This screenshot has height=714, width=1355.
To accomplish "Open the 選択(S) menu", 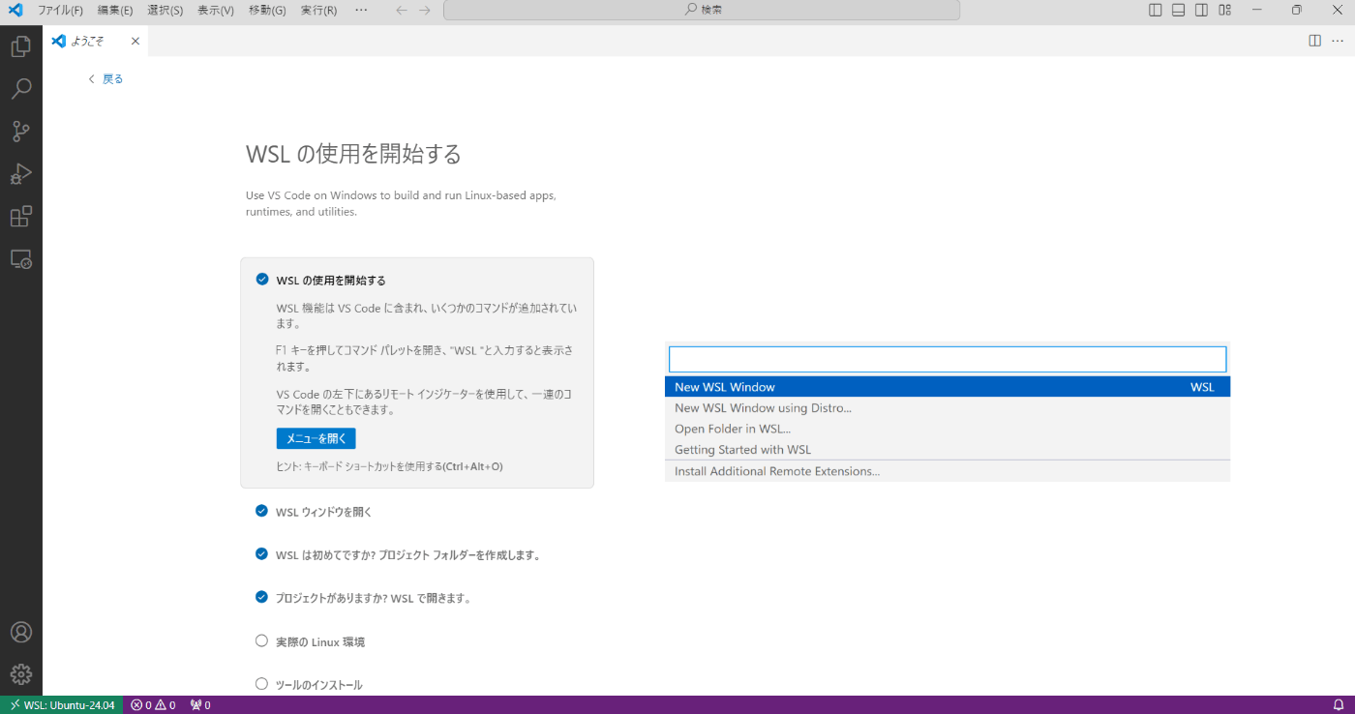I will [x=165, y=10].
